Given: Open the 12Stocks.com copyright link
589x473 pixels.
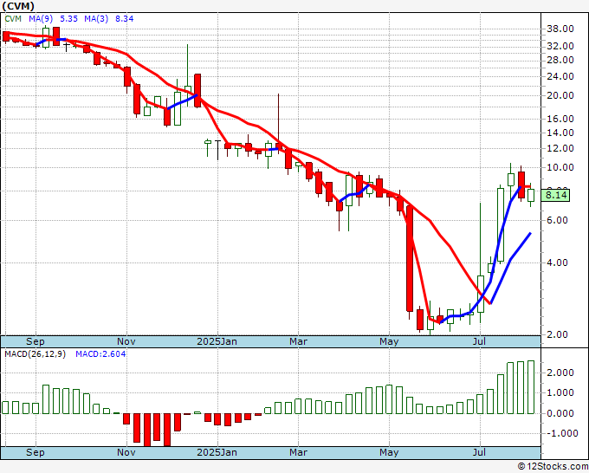Looking at the screenshot, I should [x=553, y=467].
